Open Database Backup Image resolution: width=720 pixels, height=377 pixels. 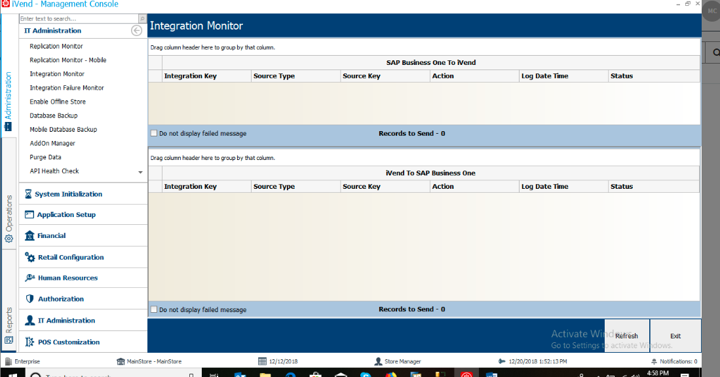[53, 115]
